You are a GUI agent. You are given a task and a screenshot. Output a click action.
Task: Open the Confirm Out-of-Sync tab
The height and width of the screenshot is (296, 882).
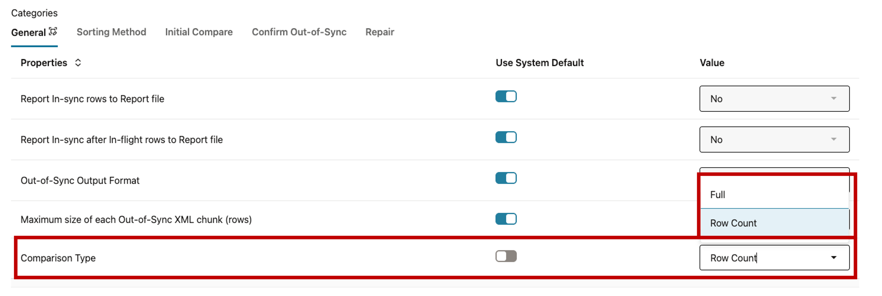tap(299, 32)
